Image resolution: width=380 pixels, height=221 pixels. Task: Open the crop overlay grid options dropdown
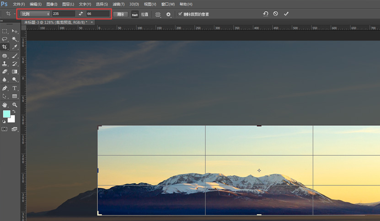(158, 14)
